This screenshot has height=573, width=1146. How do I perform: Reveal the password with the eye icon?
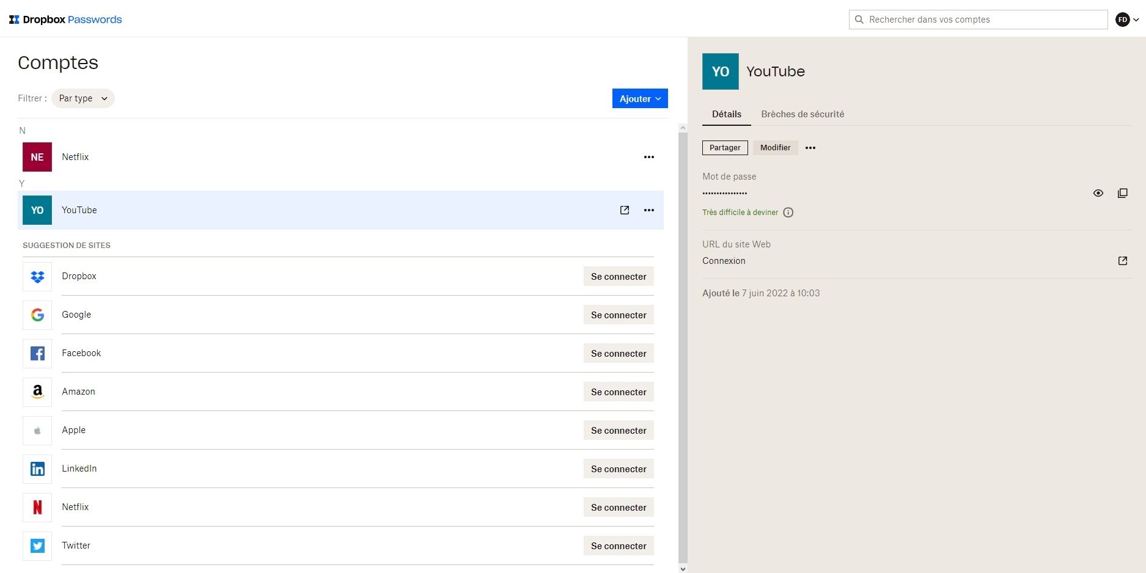tap(1098, 192)
